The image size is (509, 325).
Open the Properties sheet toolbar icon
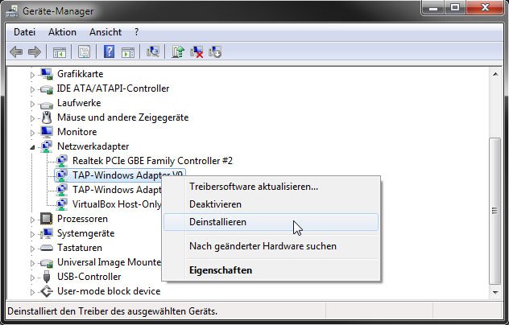(x=84, y=52)
